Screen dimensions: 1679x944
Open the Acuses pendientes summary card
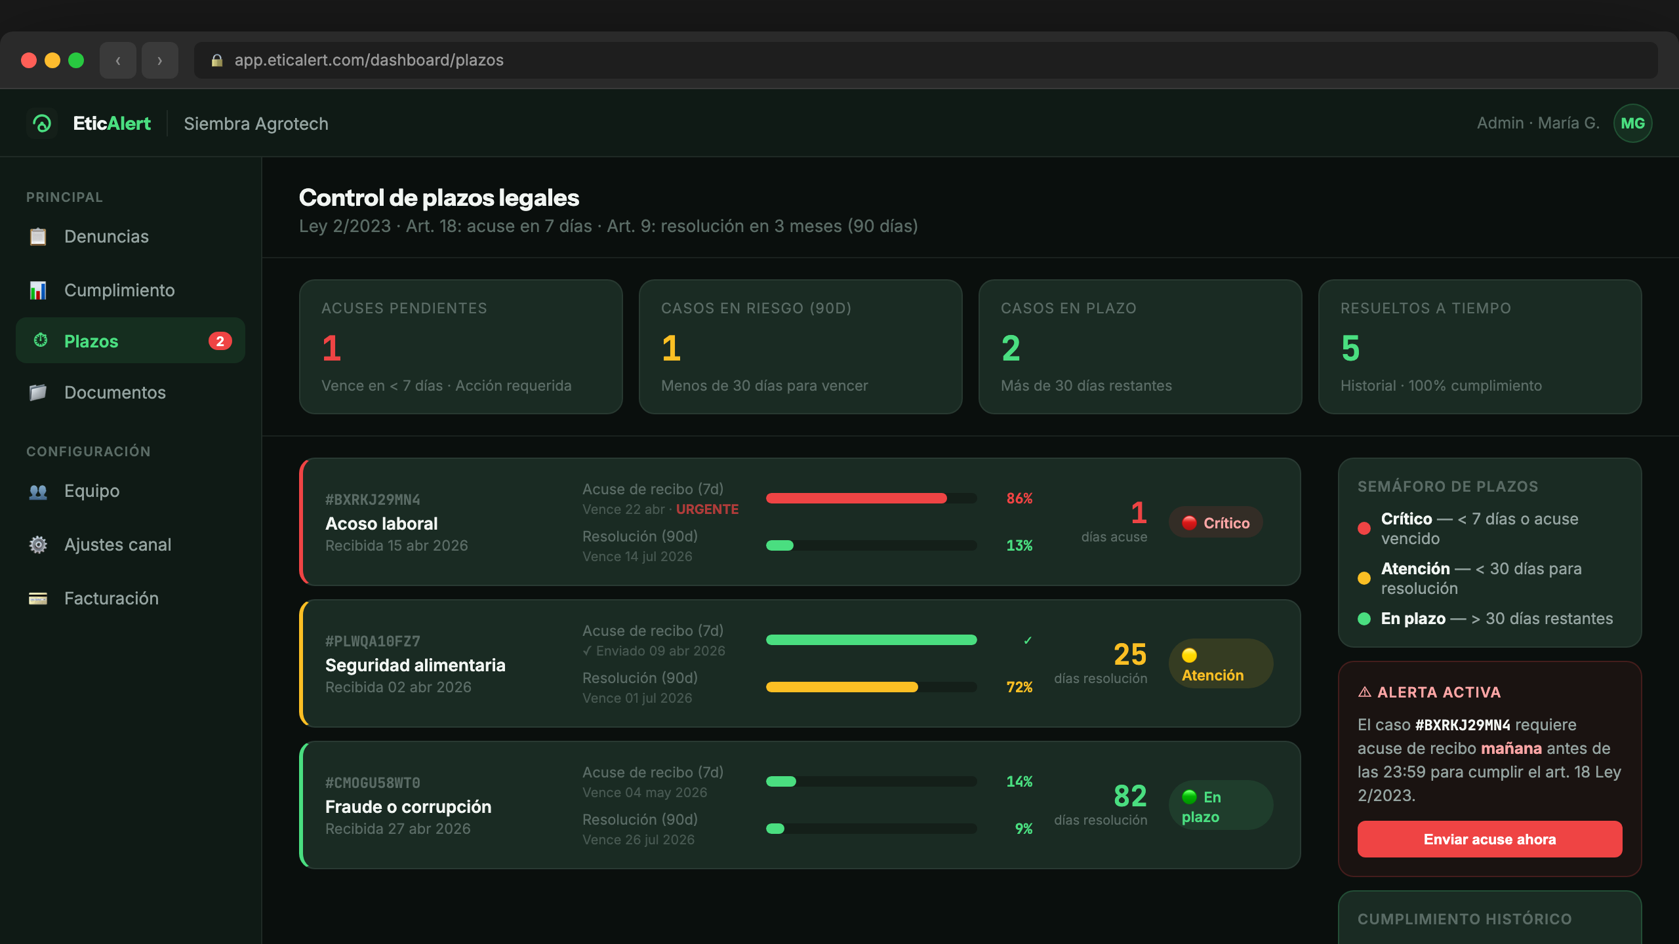(461, 347)
